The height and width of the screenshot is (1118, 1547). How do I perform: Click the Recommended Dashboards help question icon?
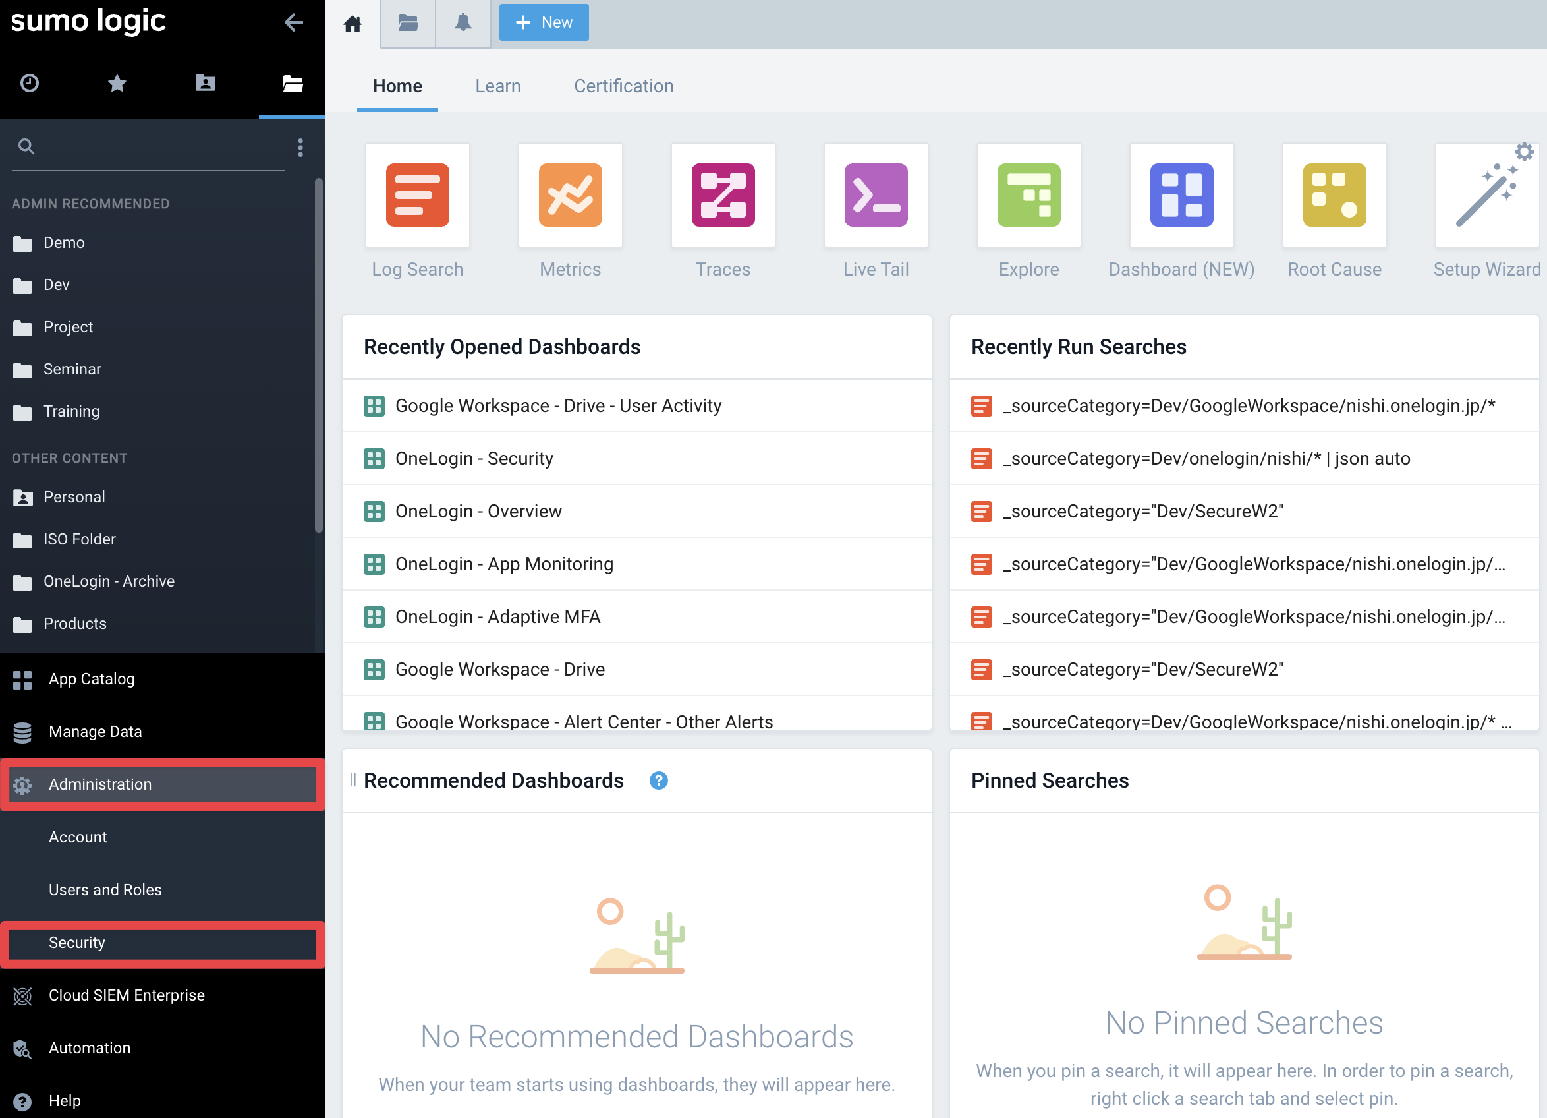658,781
